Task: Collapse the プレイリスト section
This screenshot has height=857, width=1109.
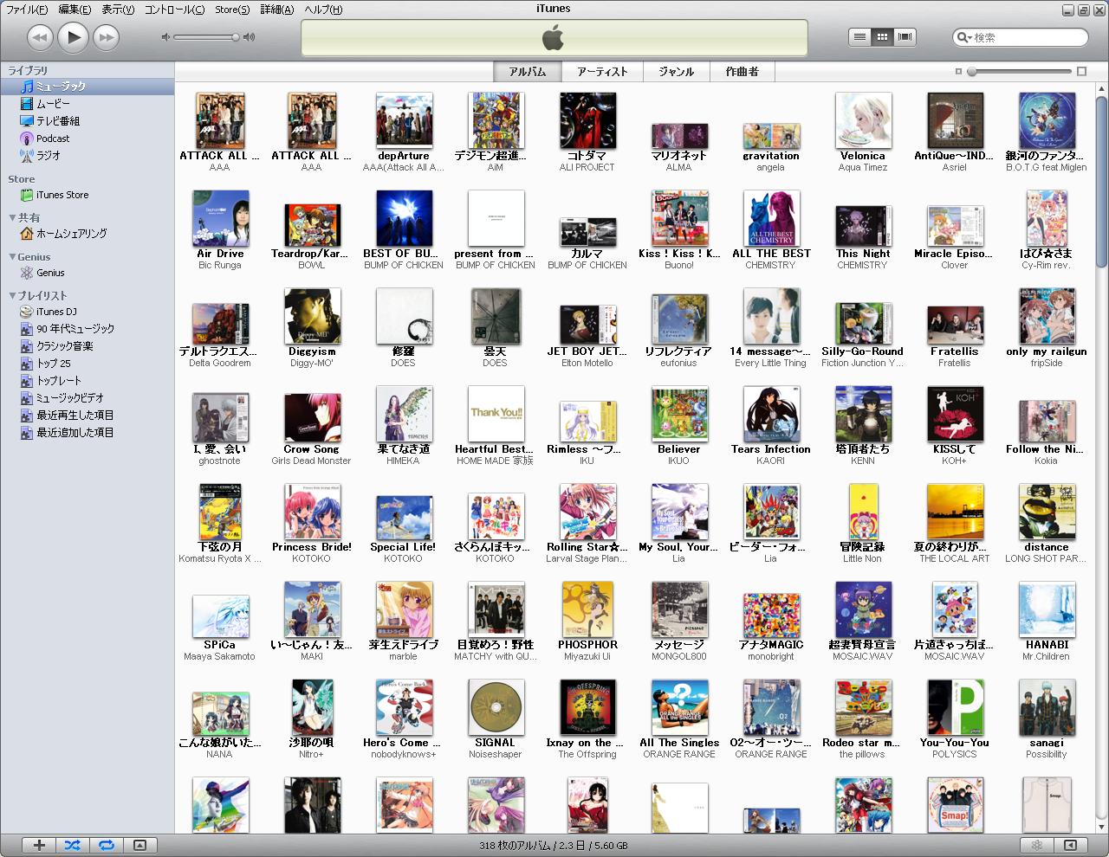Action: pos(12,296)
